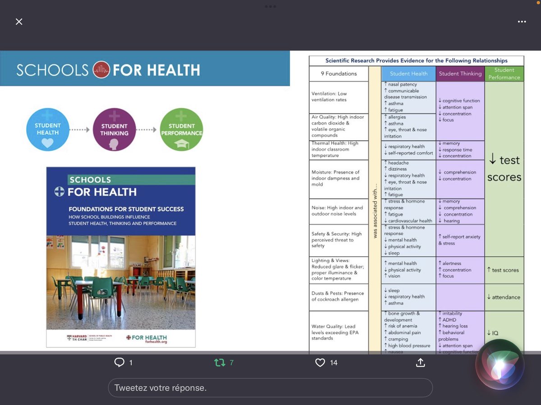This screenshot has height=405, width=541.
Task: Tap the 'Safety & Security' foundation cell
Action: tap(339, 240)
